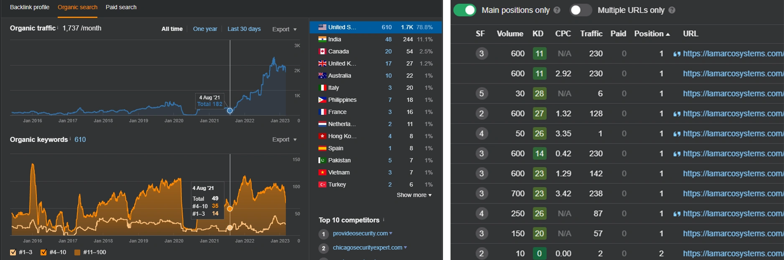The image size is (784, 260).
Task: Click the Turkey flag icon
Action: (322, 184)
